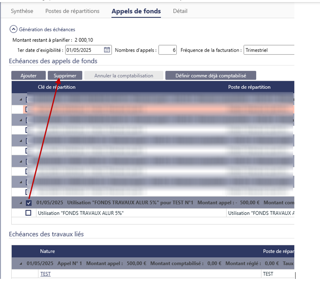Click Définir comme déjà comptabilisé
The image size is (320, 281).
click(210, 76)
